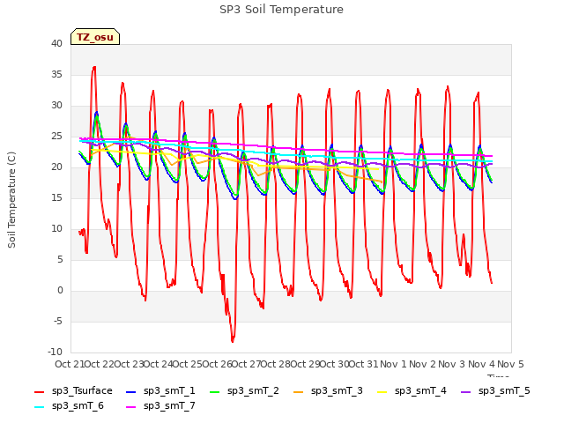
Task: Toggle sp3_Tsurface legend entry
Action: point(73,391)
